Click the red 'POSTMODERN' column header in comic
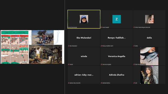Image resolution: width=168 pixels, height=94 pixels. tap(24, 36)
